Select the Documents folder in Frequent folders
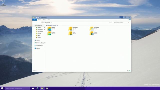 pos(94,29)
